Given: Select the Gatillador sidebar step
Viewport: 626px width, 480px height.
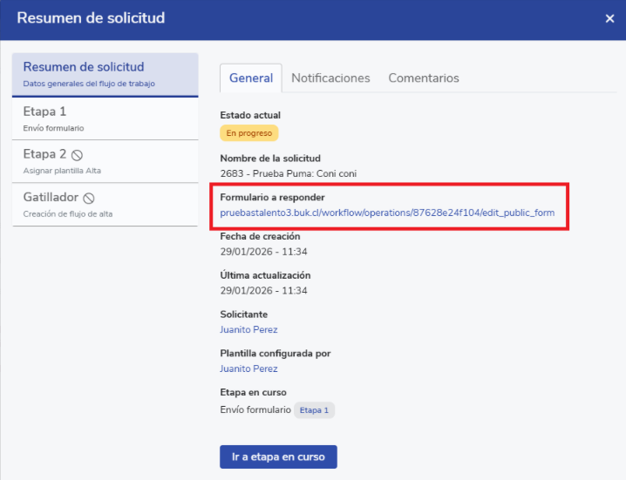Looking at the screenshot, I should (x=105, y=205).
